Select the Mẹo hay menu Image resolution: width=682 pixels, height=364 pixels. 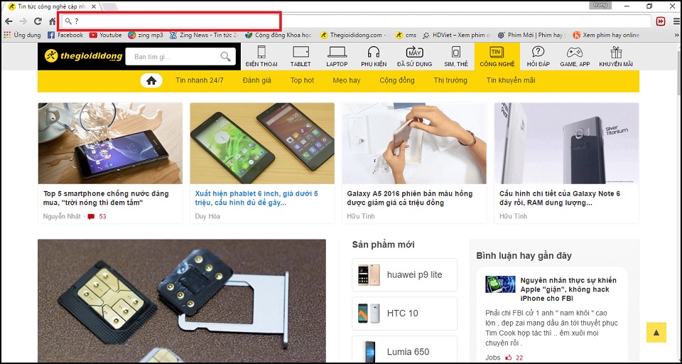[x=346, y=80]
